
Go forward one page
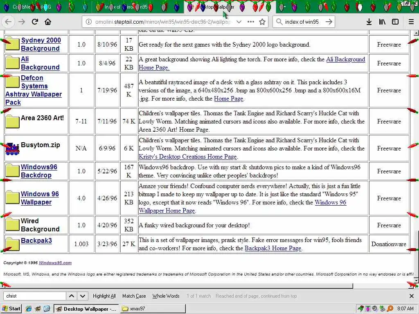22,22
